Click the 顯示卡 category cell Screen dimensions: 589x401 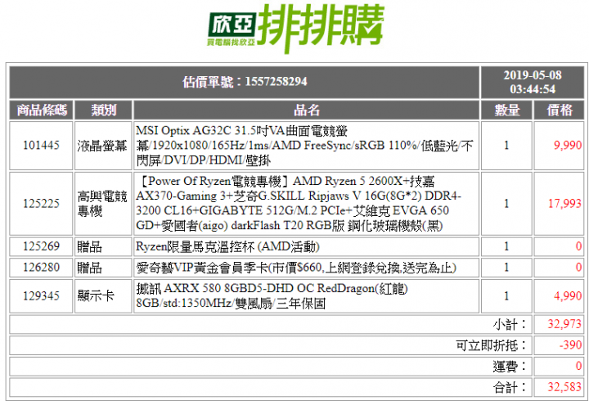click(103, 296)
